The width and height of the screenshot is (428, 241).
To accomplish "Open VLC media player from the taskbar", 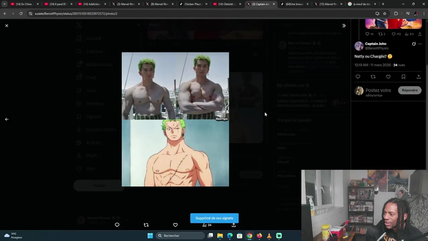I will (269, 236).
